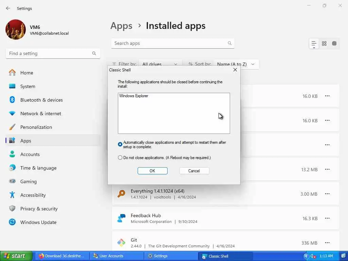
Task: Click the Search apps field
Action: point(173,43)
